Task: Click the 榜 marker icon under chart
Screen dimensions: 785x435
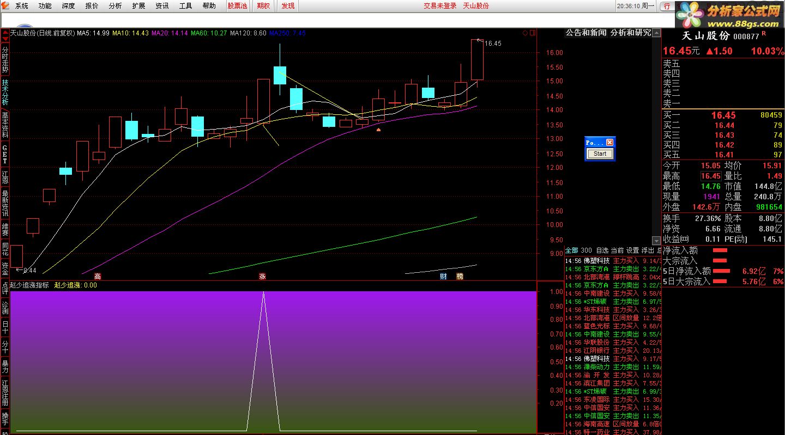Action: coord(460,276)
